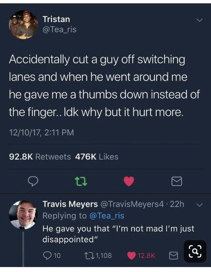Toggle the green retweet icon on main tweet
The height and width of the screenshot is (272, 211).
(81, 181)
